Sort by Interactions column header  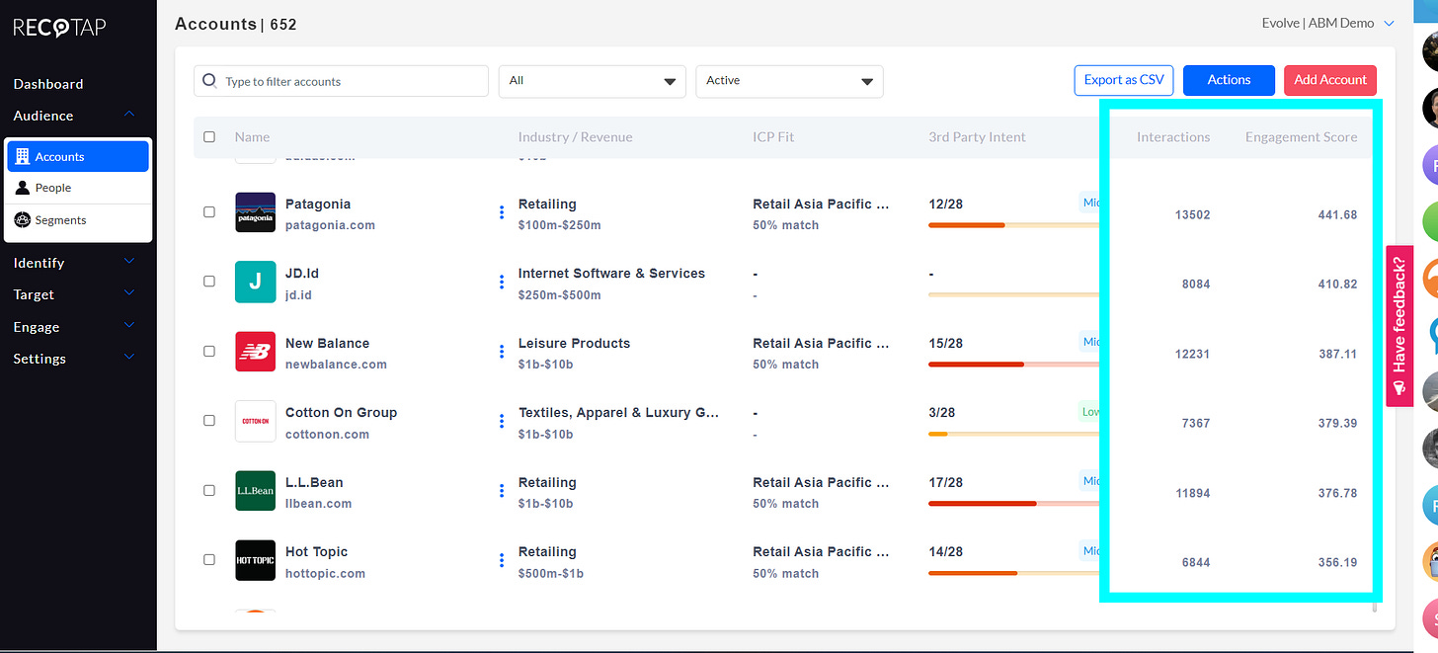[1173, 137]
